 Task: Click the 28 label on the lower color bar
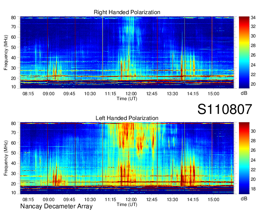coord(253,141)
